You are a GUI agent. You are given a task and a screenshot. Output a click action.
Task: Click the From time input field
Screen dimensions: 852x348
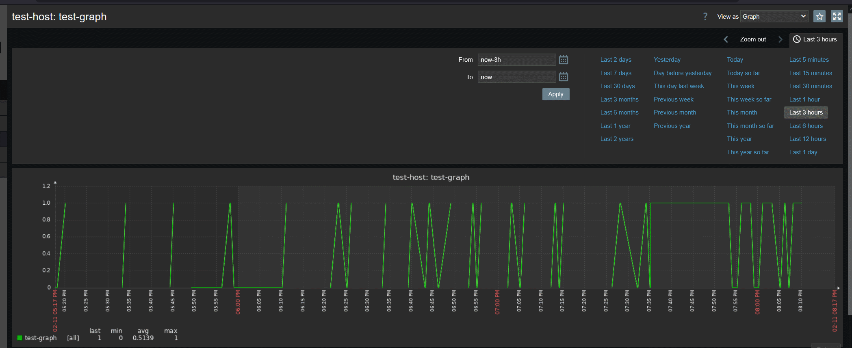click(x=516, y=60)
